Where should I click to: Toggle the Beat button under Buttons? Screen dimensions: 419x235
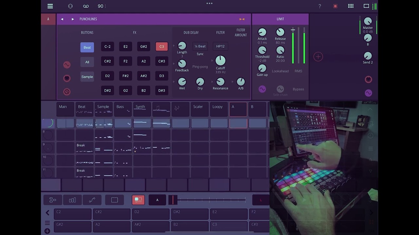coord(87,47)
